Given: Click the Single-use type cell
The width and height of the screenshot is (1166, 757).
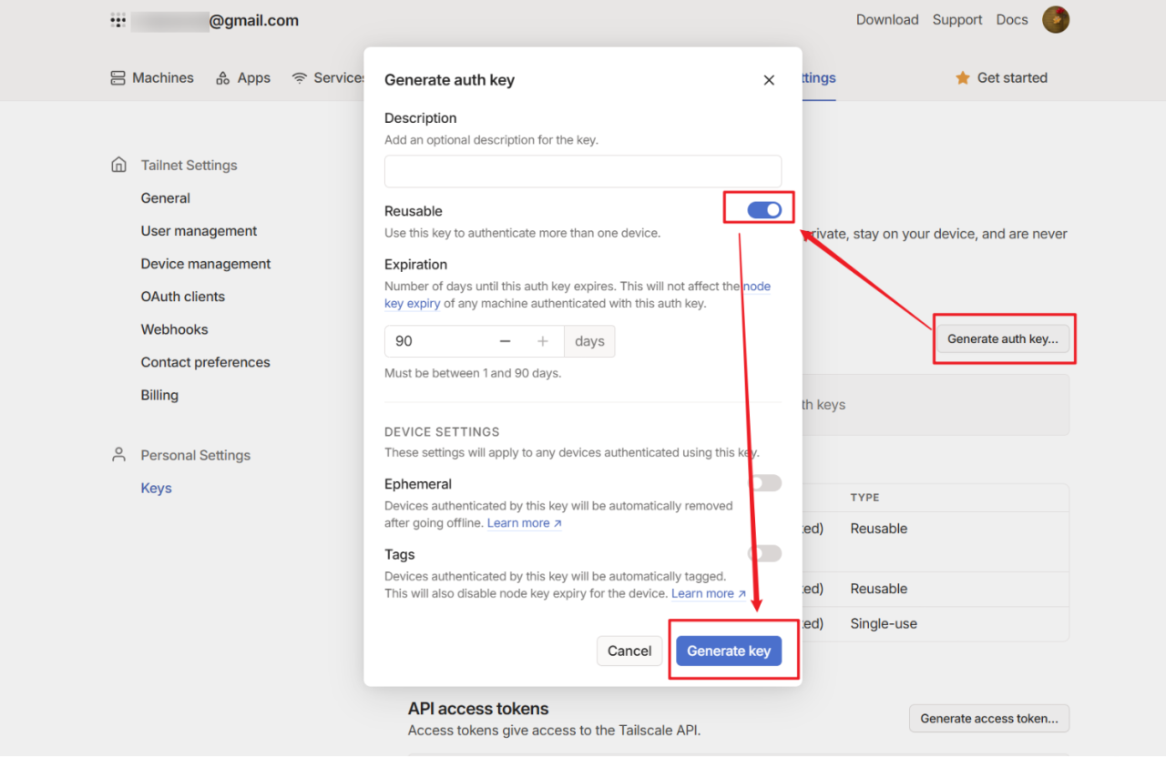Looking at the screenshot, I should [x=884, y=624].
